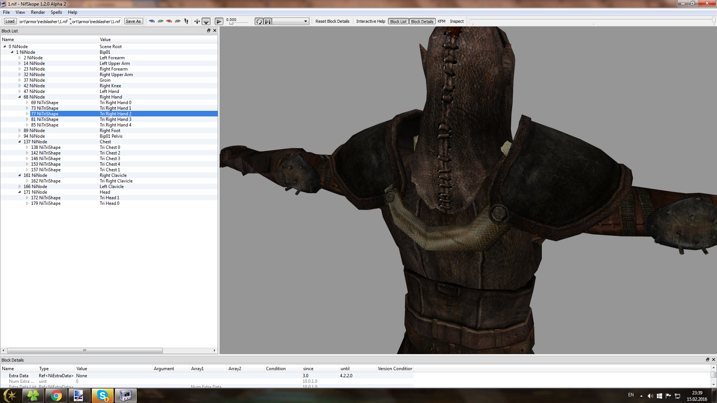The width and height of the screenshot is (717, 403).
Task: Click the Save As button
Action: (x=133, y=21)
